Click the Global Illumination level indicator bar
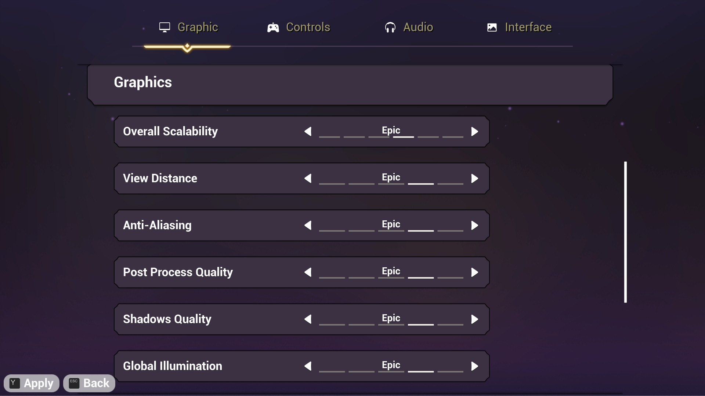705x396 pixels. pos(391,371)
